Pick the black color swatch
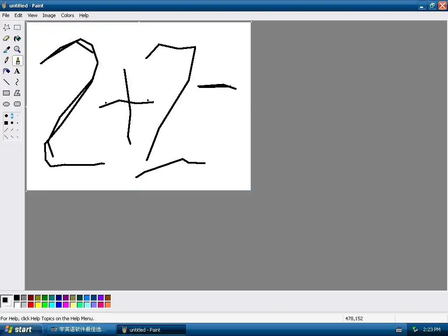 point(17,297)
